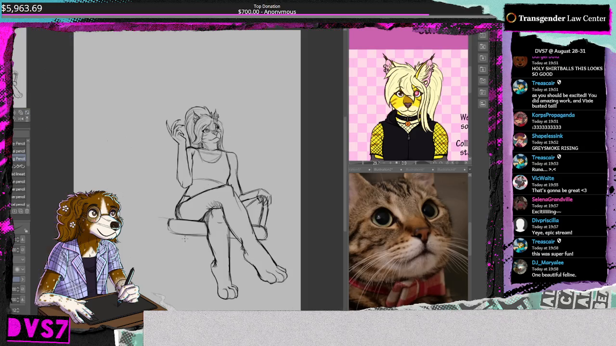The height and width of the screenshot is (346, 616).
Task: Click the redo arrow icon above the canvas tabs
Action: (x=440, y=163)
